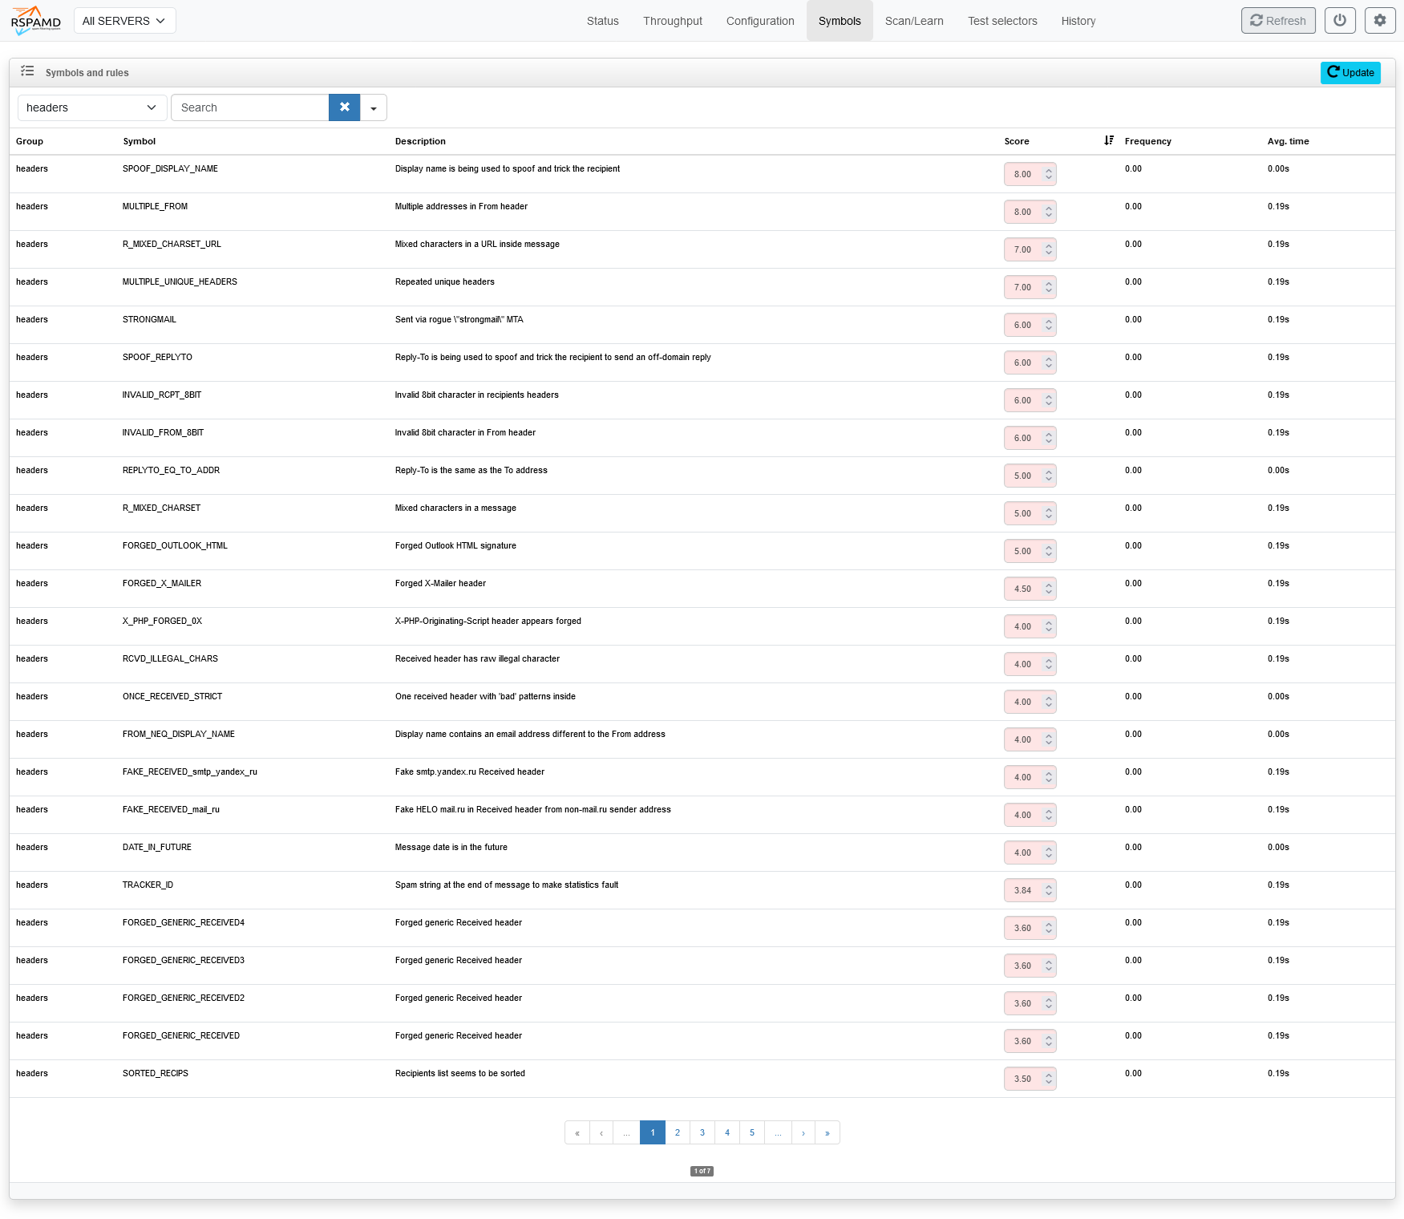The image size is (1404, 1219).
Task: Open the All SERVERS dropdown
Action: click(124, 21)
